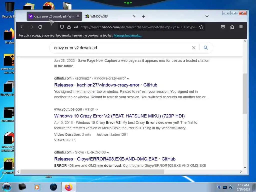Image resolution: width=256 pixels, height=192 pixels.
Task: Open Releases Gioye/ERROR408.EXE-AND-OMG.EXE GitHub result
Action: (115, 159)
